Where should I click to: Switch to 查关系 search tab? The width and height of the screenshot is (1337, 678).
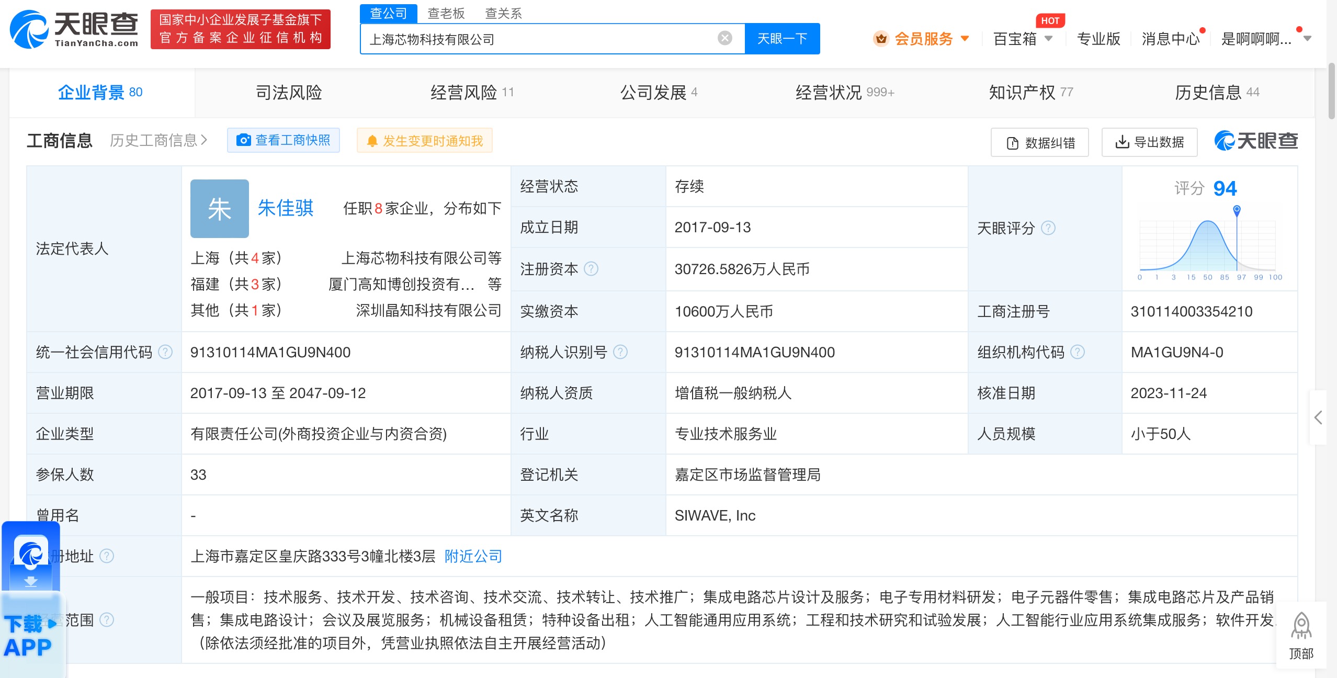[504, 13]
